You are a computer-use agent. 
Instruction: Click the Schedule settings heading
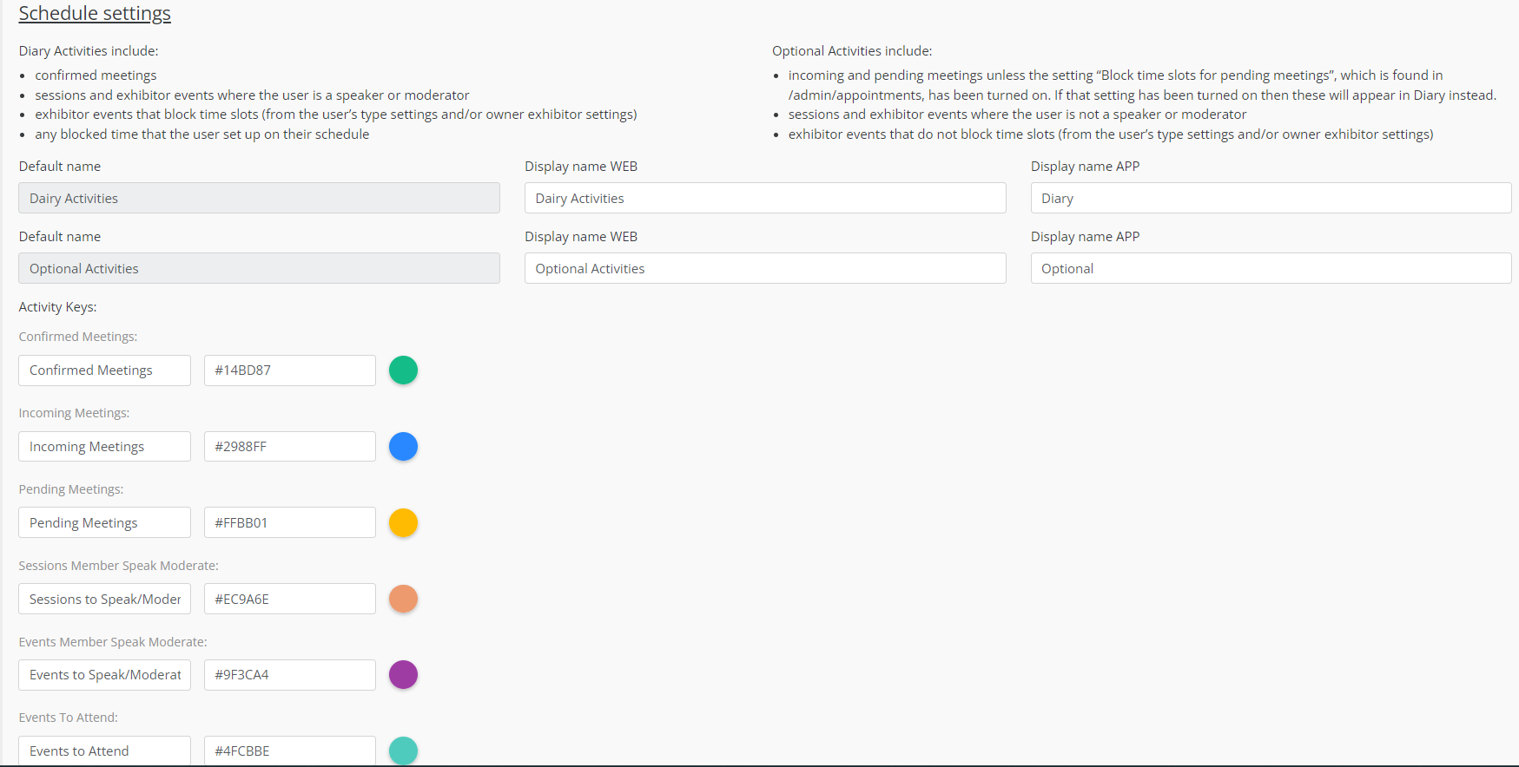click(x=95, y=14)
